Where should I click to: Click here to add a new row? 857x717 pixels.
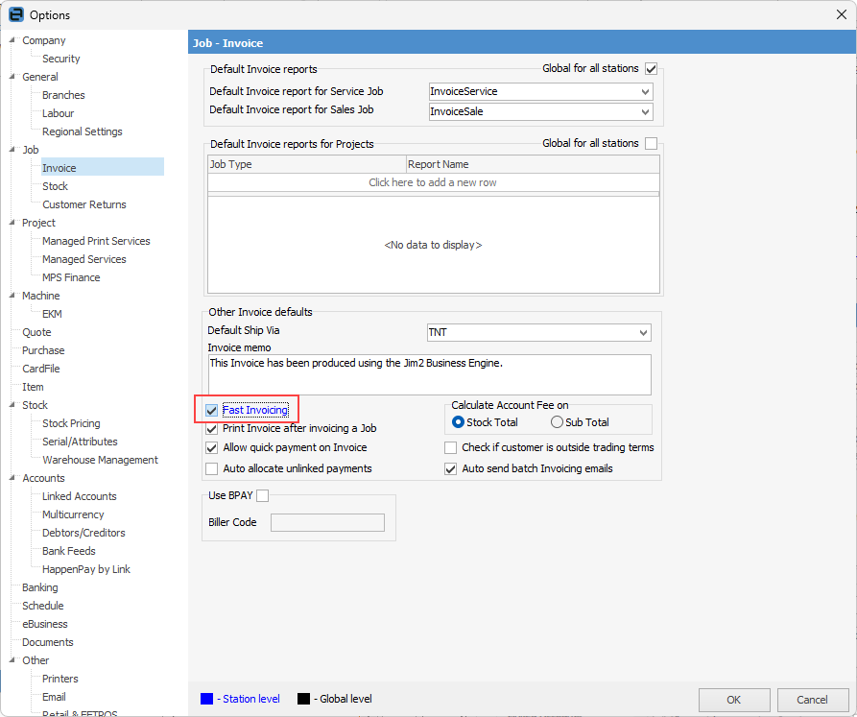433,182
